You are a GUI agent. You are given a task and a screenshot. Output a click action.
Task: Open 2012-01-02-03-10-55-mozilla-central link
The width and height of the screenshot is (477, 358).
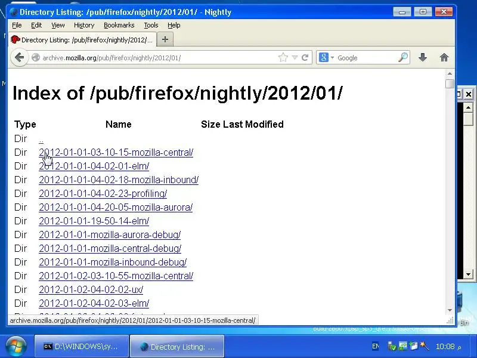(116, 276)
